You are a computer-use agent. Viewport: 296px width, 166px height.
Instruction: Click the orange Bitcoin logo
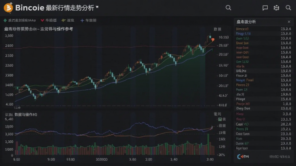pos(8,8)
